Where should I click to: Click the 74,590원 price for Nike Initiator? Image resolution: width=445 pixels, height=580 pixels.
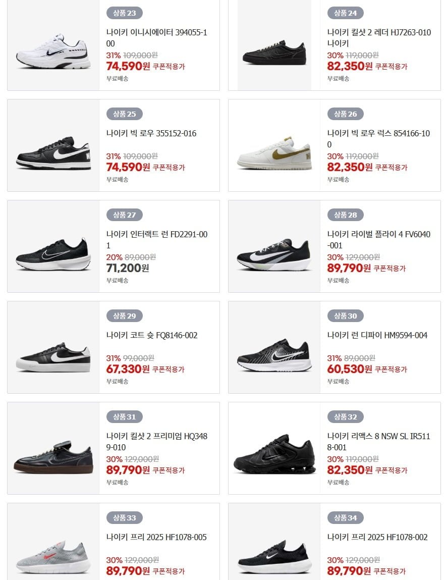128,66
